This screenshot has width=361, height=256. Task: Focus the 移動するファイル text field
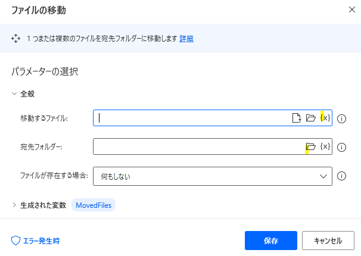pos(191,118)
